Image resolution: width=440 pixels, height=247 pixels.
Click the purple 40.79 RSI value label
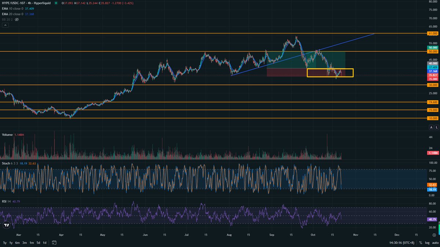point(433,219)
